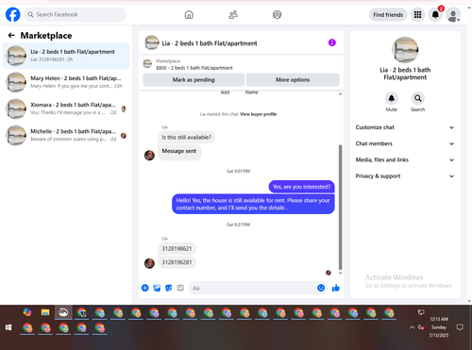472x350 pixels.
Task: Open More options for the listing
Action: [293, 80]
